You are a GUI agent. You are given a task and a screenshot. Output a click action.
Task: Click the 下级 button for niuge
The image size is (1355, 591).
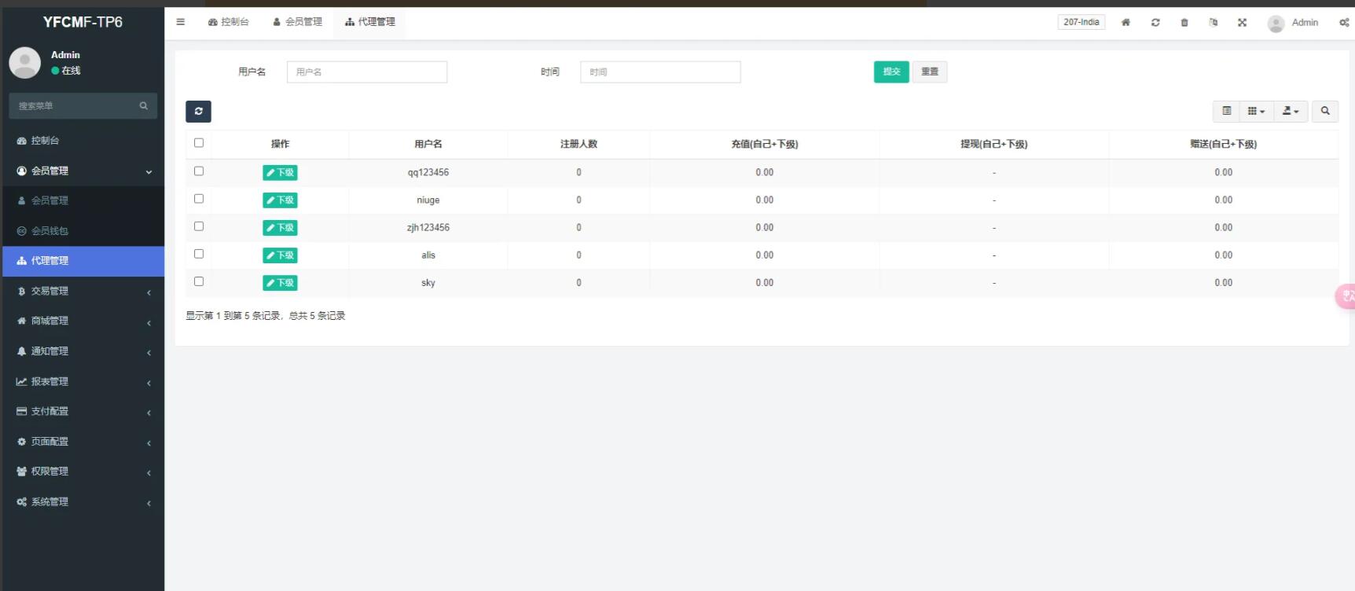point(280,200)
